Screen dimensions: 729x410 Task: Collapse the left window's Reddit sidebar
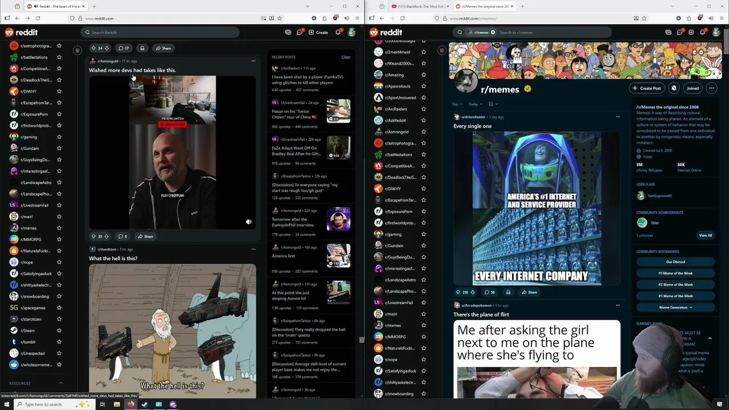tap(77, 51)
